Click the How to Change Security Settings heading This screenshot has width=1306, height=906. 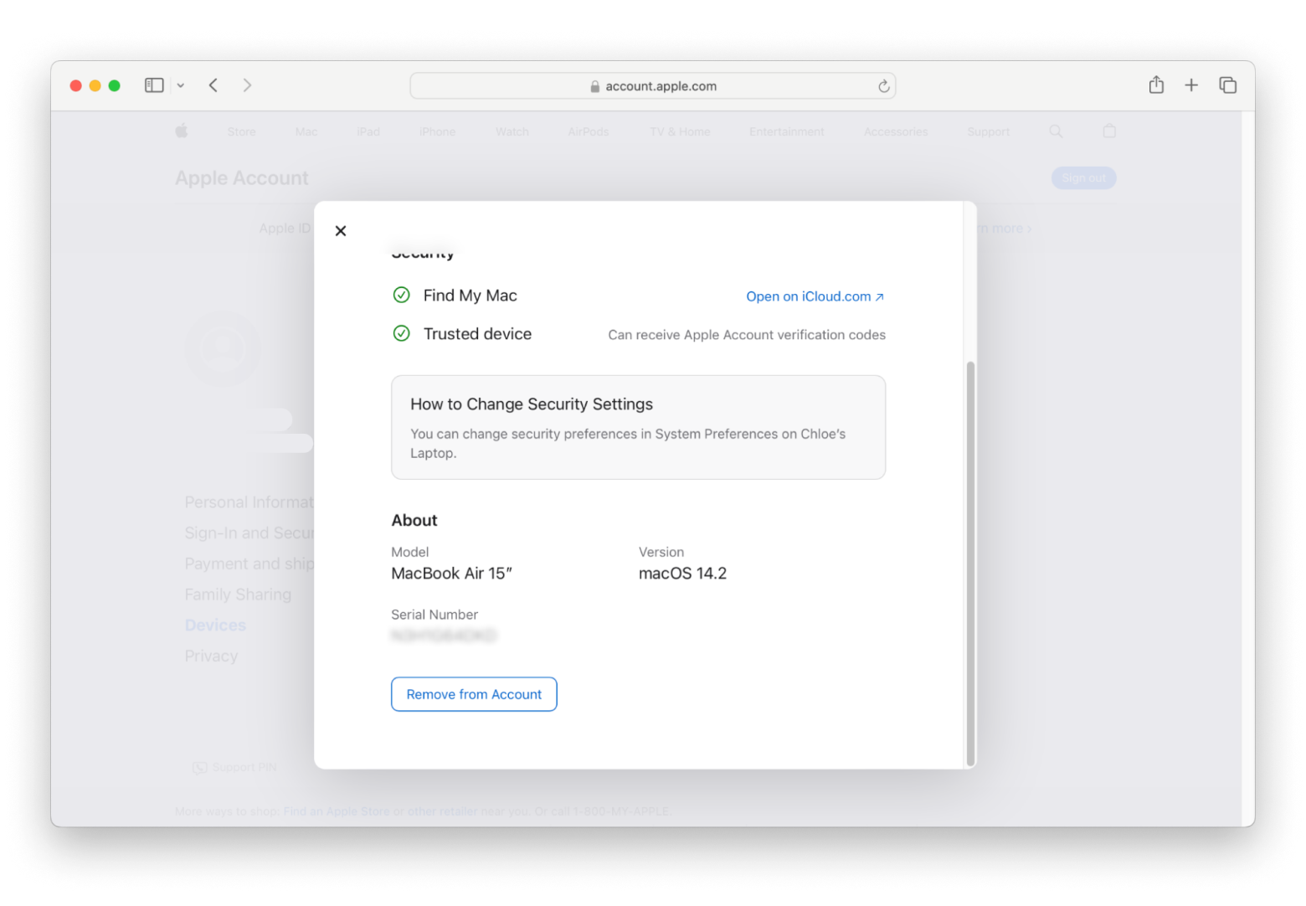pyautogui.click(x=532, y=404)
